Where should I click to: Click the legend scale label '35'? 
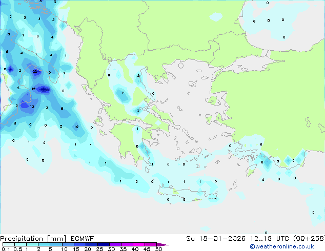pyautogui.click(x=123, y=249)
